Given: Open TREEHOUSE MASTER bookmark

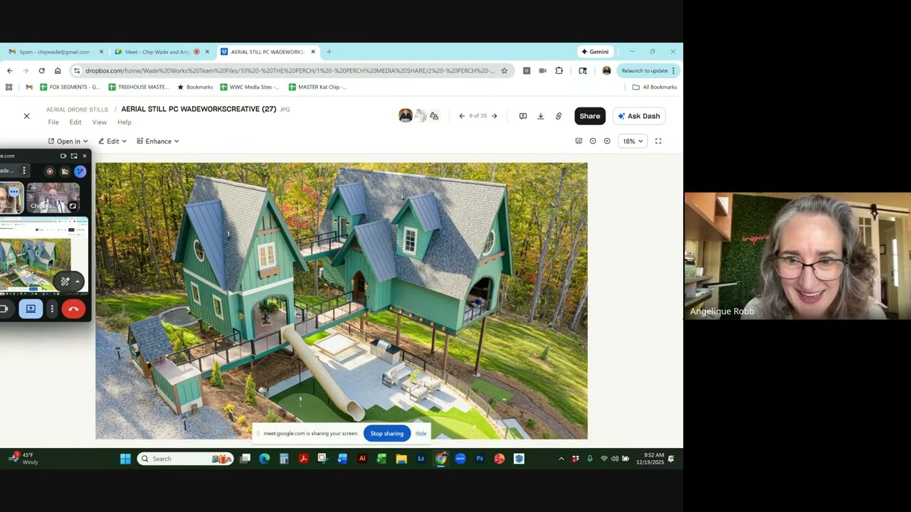Looking at the screenshot, I should (138, 87).
